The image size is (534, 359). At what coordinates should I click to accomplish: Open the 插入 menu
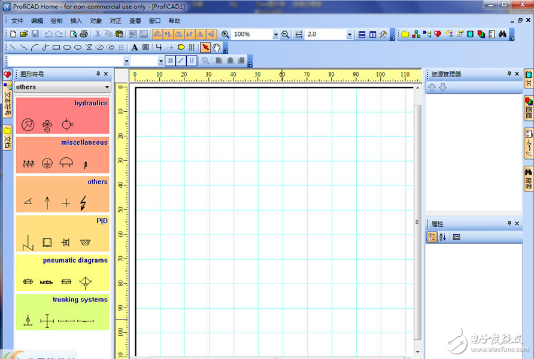76,20
